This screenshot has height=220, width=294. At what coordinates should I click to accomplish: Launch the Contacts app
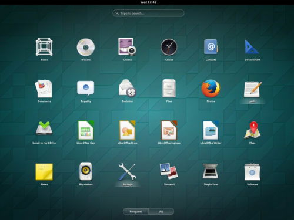[211, 47]
